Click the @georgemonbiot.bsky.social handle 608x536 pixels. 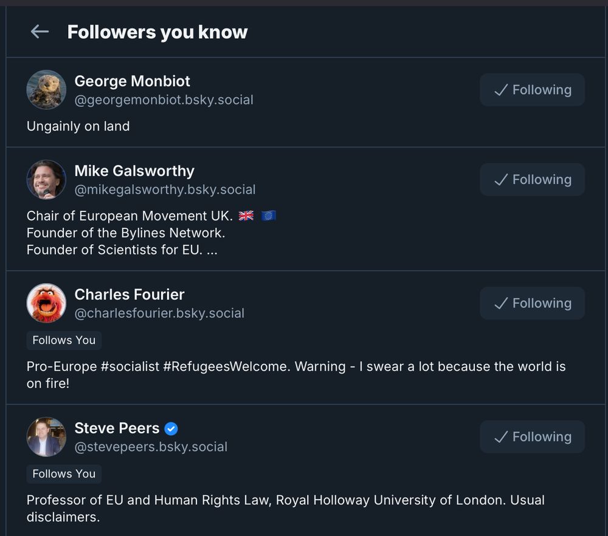[x=164, y=100]
